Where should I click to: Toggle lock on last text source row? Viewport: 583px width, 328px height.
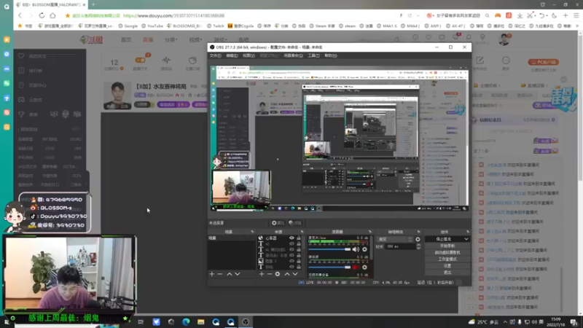[299, 267]
